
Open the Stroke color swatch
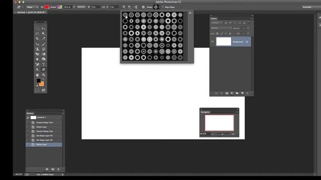pos(59,7)
